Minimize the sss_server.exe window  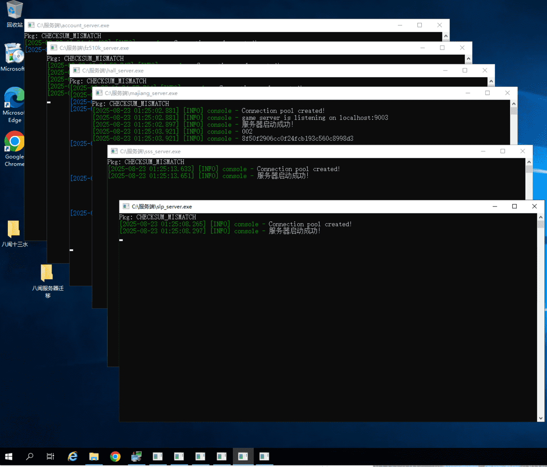pyautogui.click(x=483, y=151)
